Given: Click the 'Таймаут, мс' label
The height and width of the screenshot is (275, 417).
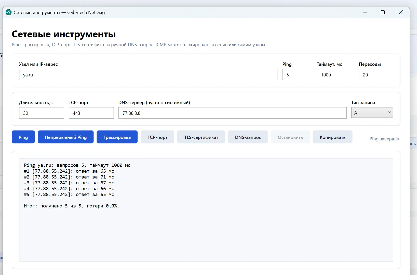Looking at the screenshot, I should coord(329,64).
